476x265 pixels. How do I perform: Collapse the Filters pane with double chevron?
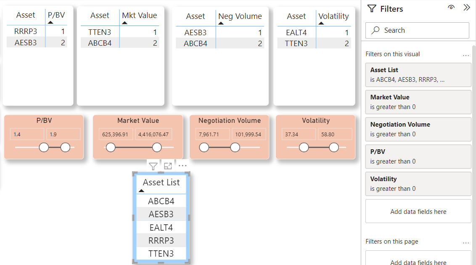coord(467,8)
